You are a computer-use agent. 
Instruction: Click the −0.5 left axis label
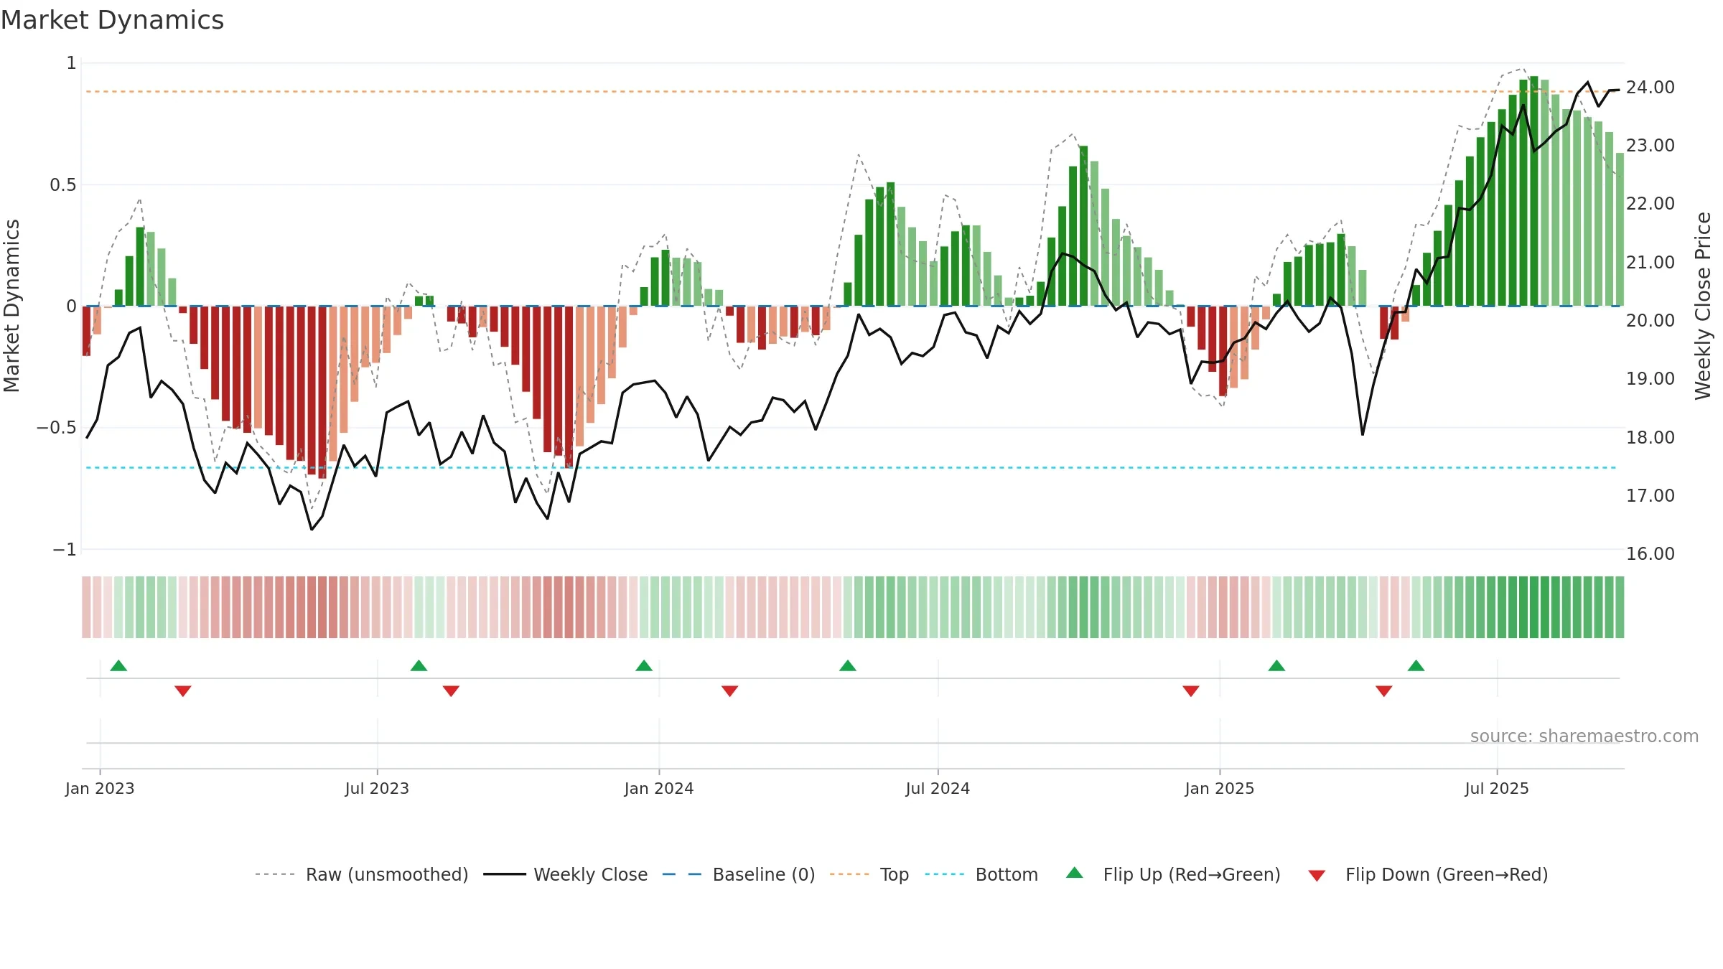(56, 427)
